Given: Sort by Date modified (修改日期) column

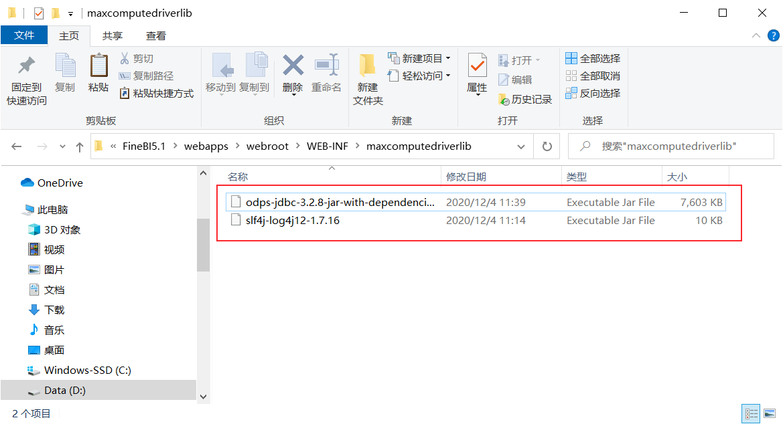Looking at the screenshot, I should (502, 177).
